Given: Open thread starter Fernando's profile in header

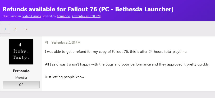Looking at the screenshot, I should (x=63, y=16).
